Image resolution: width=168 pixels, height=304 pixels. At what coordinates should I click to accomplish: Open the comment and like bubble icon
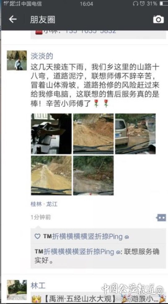click(161, 217)
